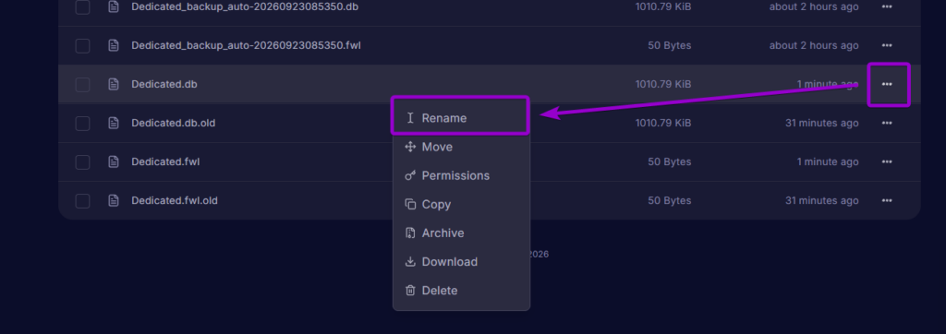Viewport: 946px width, 334px height.
Task: Open Dedicated_backup_auto-20260923085350.db file
Action: (x=245, y=6)
